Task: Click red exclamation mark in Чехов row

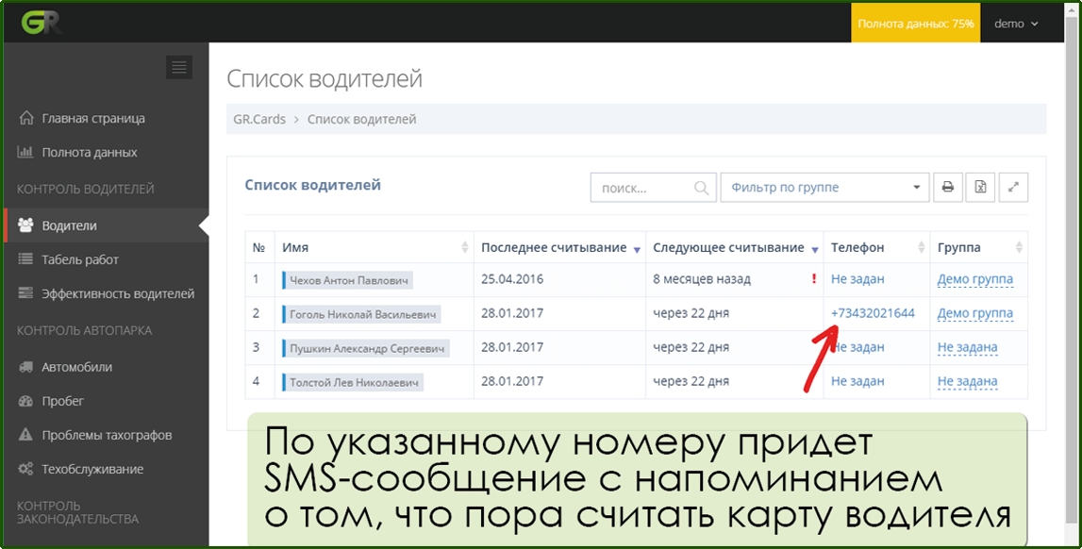Action: pyautogui.click(x=814, y=279)
